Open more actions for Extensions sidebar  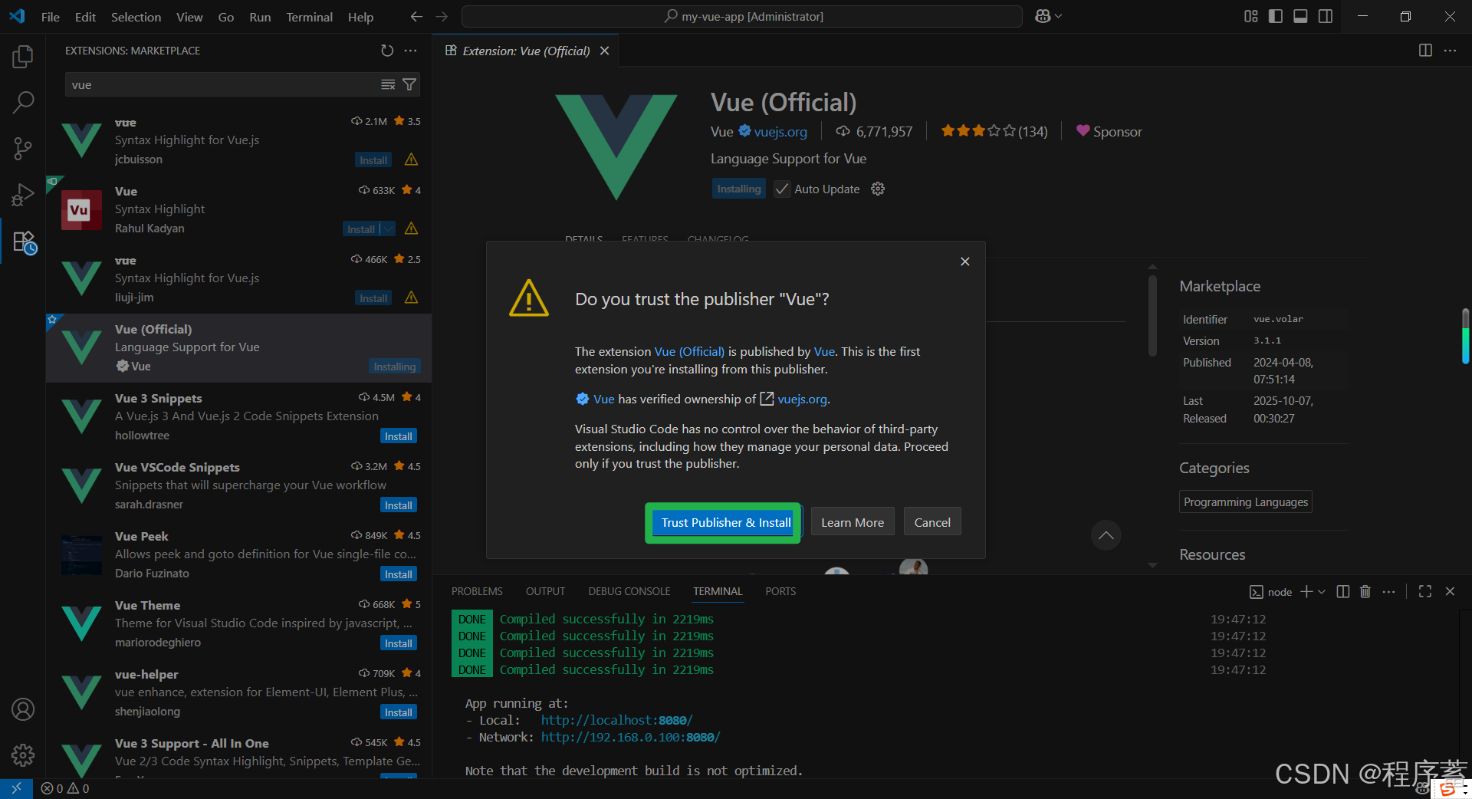[411, 51]
